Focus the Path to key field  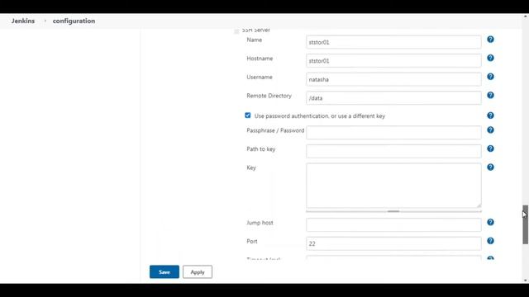pyautogui.click(x=393, y=151)
